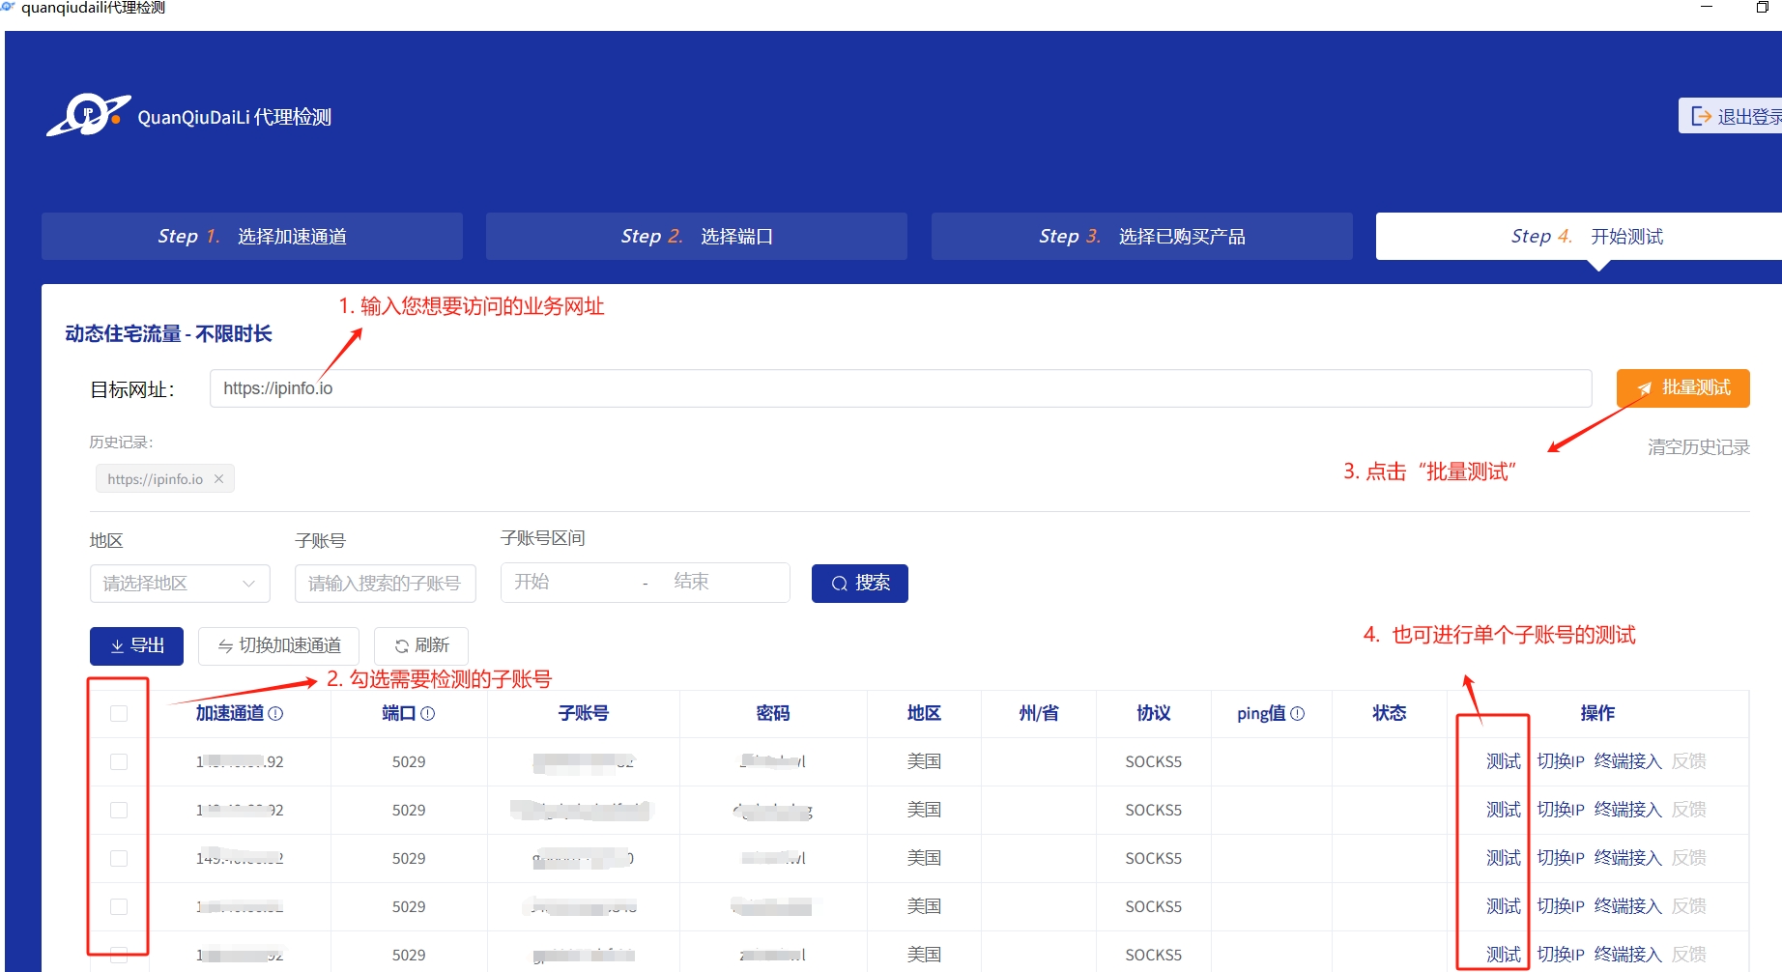Viewport: 1782px width, 972px height.
Task: Open Step 3 选择已购买产品 tab
Action: tap(1141, 237)
